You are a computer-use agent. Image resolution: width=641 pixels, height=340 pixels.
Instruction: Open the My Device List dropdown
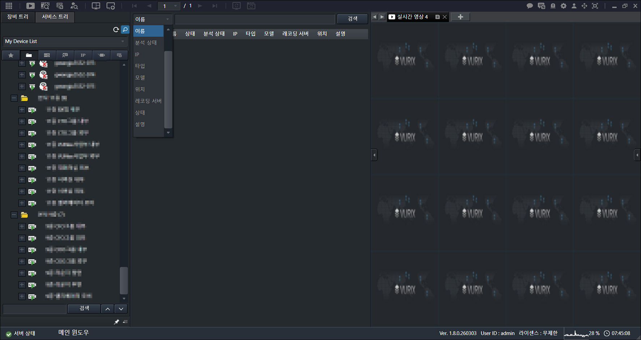pyautogui.click(x=65, y=42)
